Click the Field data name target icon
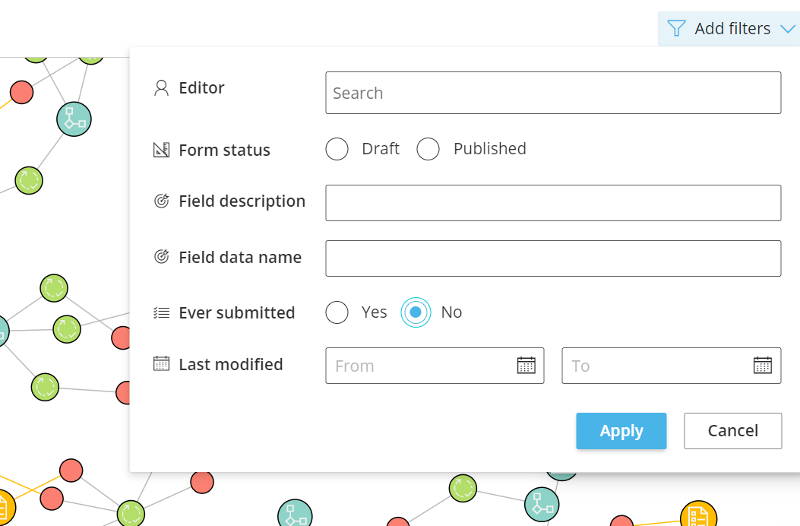This screenshot has width=800, height=526. point(161,257)
